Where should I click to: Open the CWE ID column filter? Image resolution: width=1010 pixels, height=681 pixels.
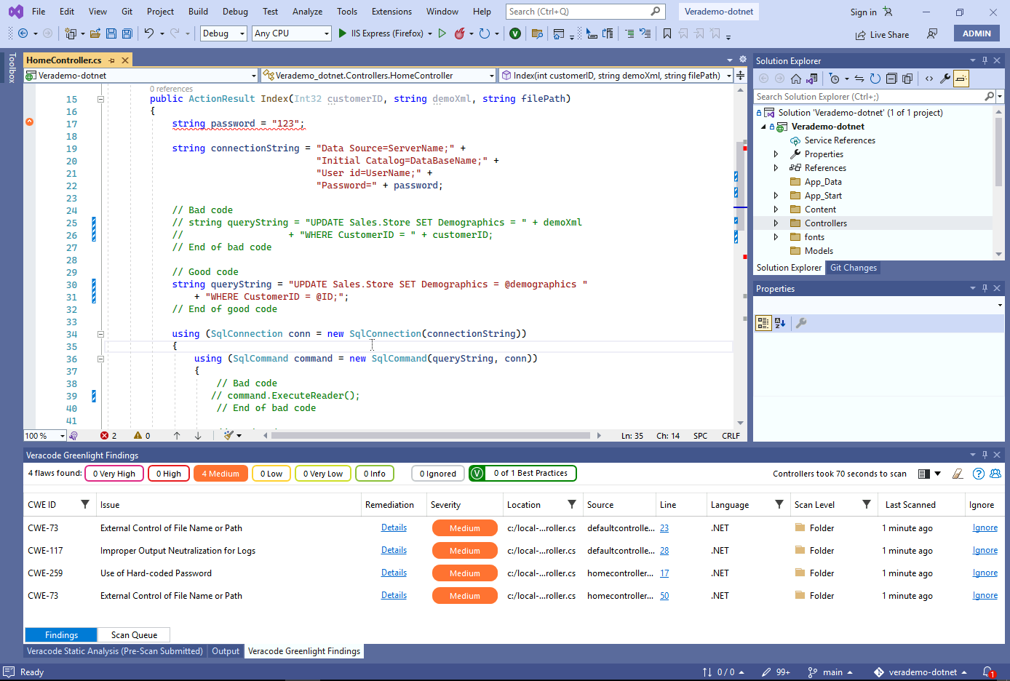tap(85, 504)
